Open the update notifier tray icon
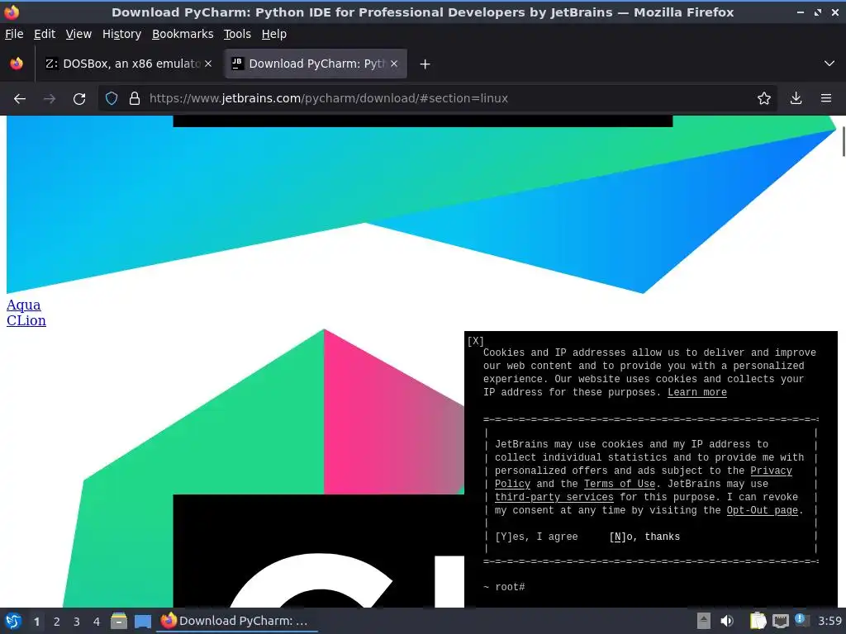 [801, 621]
